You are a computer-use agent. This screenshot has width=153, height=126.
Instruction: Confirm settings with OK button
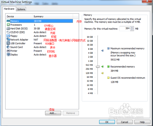[107, 122]
